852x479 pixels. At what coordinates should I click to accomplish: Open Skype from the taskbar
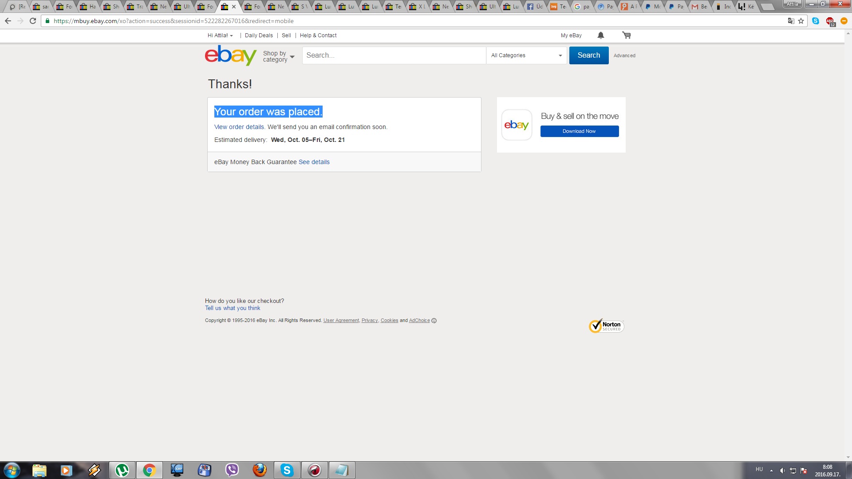point(287,470)
